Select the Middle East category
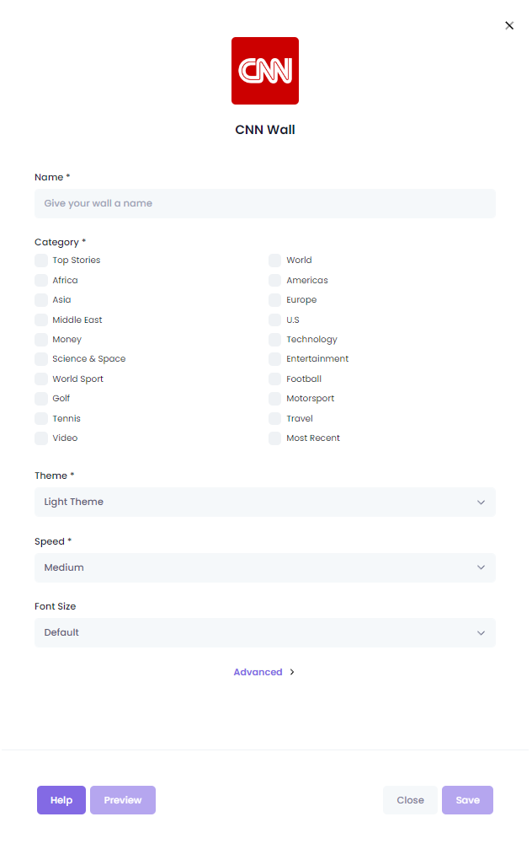 [41, 320]
